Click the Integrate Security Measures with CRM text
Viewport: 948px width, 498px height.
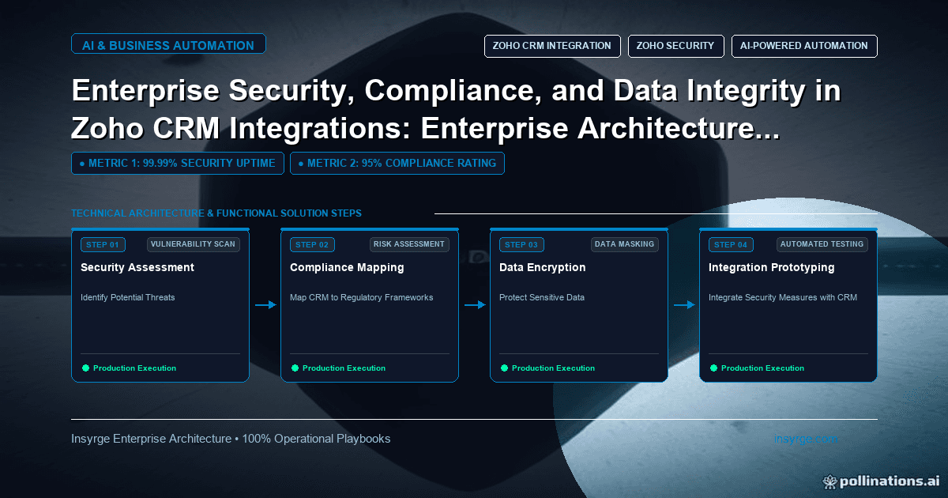tap(783, 298)
